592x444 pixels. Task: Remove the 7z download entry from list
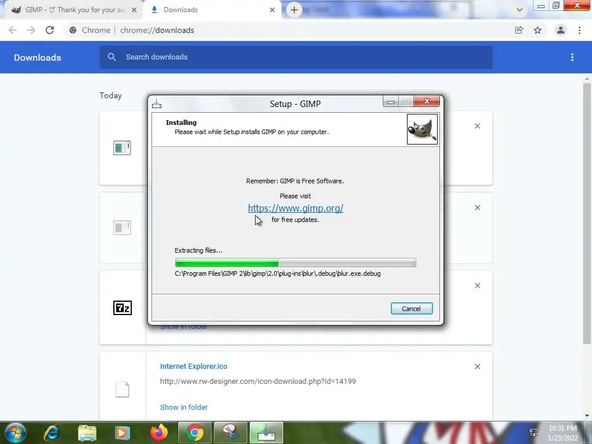pyautogui.click(x=477, y=286)
